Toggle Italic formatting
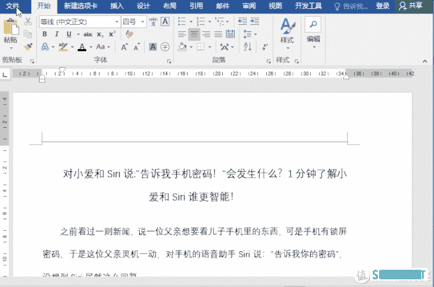This screenshot has height=287, width=434. 57,34
